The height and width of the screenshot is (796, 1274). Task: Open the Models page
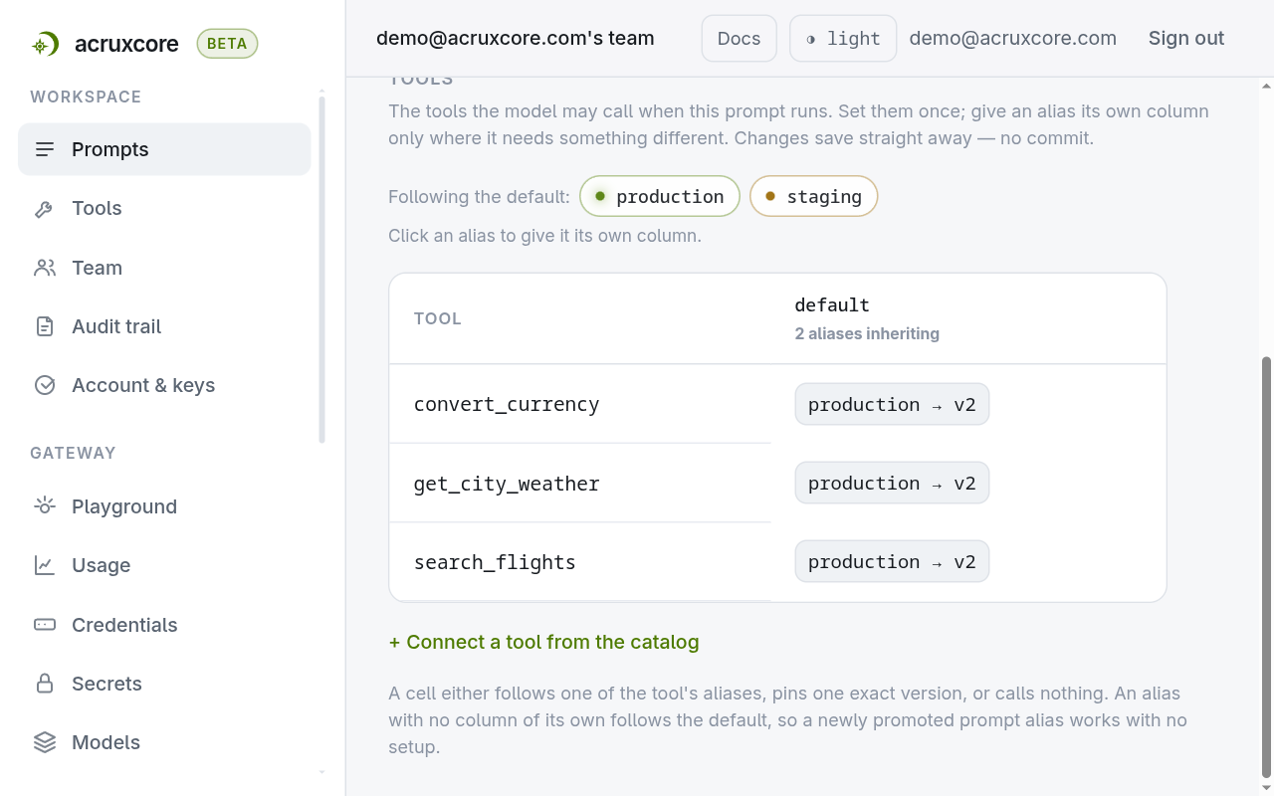coord(164,742)
